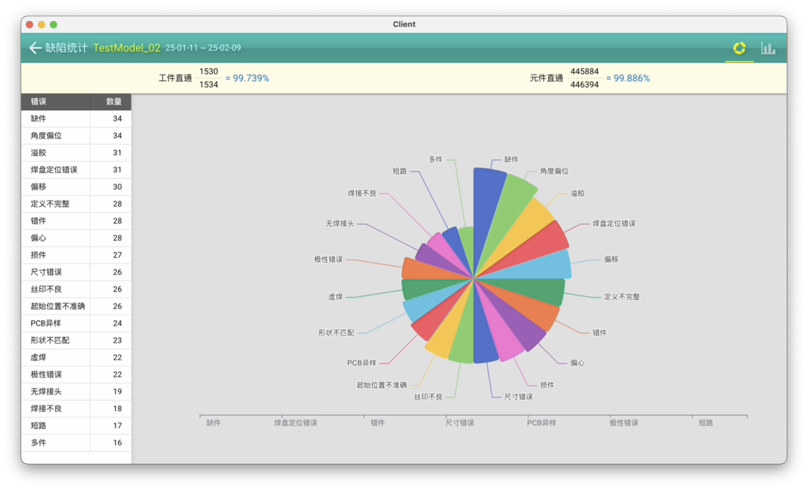Click the date range 25-01-11 ~ 25-02-09

click(203, 48)
